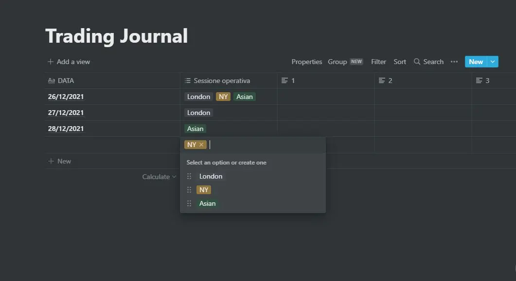Click column 1 cell of 26/12/2021 row
Image resolution: width=516 pixels, height=281 pixels.
326,97
